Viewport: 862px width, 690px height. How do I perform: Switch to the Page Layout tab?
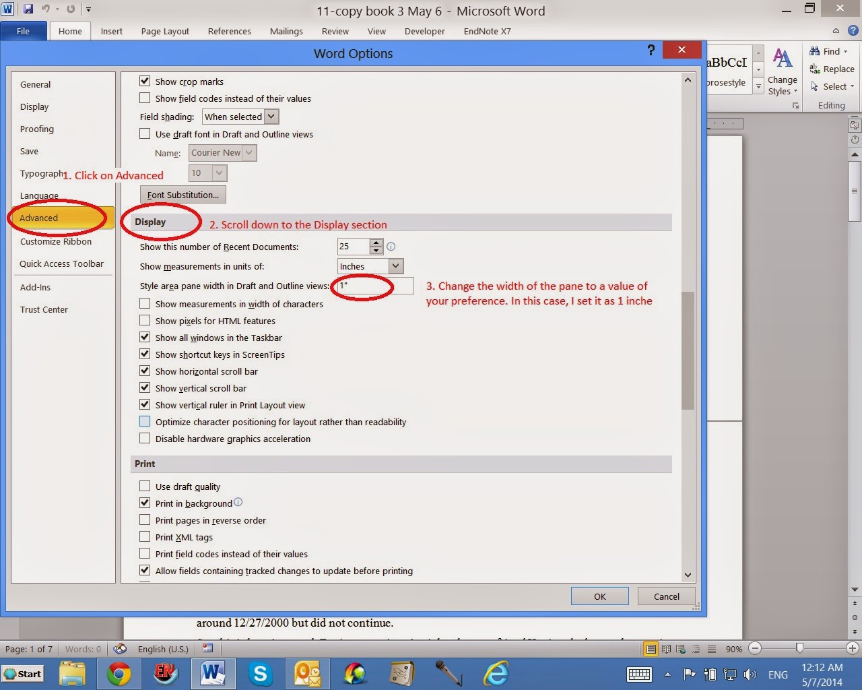click(x=165, y=31)
